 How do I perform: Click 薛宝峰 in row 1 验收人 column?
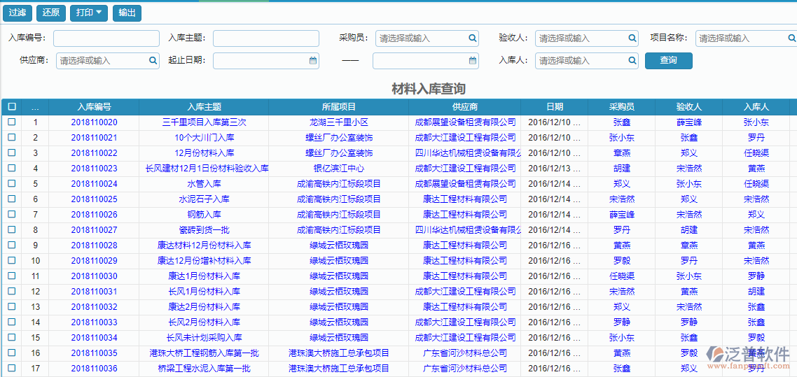click(688, 122)
